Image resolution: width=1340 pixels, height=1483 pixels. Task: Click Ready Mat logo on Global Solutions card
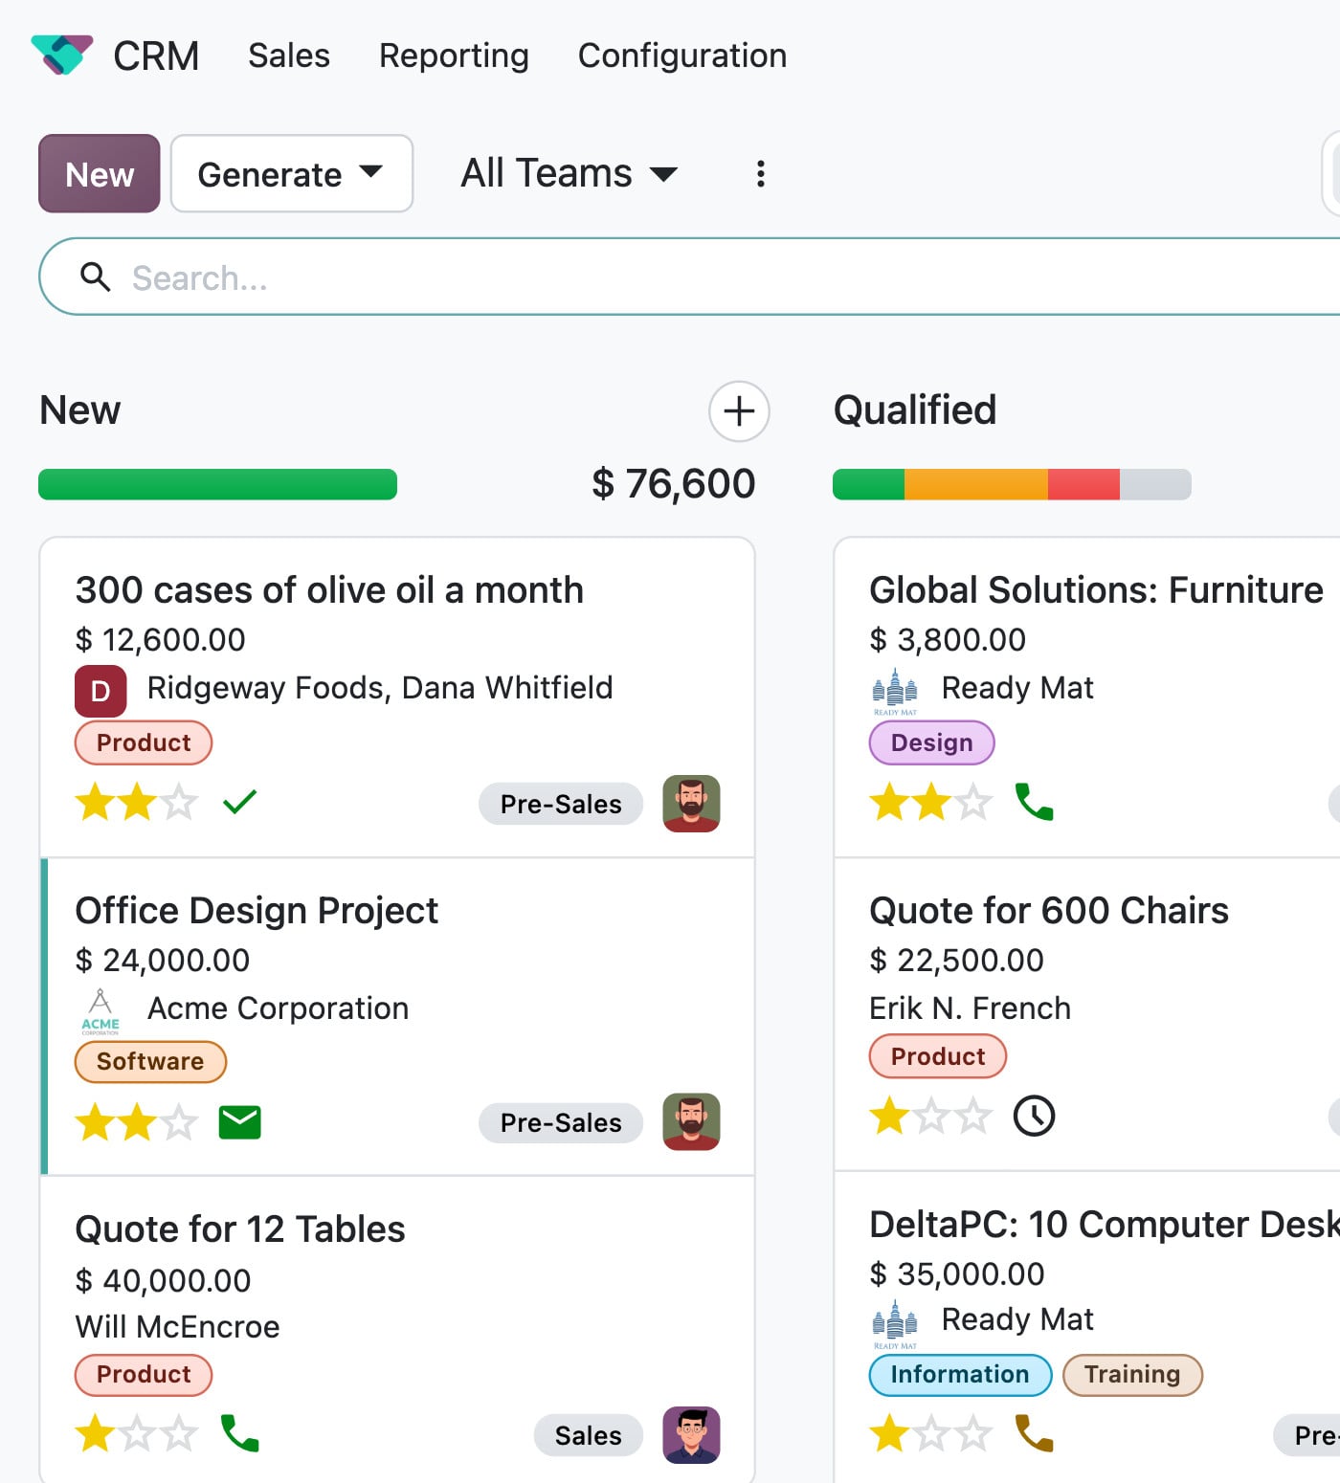[895, 691]
